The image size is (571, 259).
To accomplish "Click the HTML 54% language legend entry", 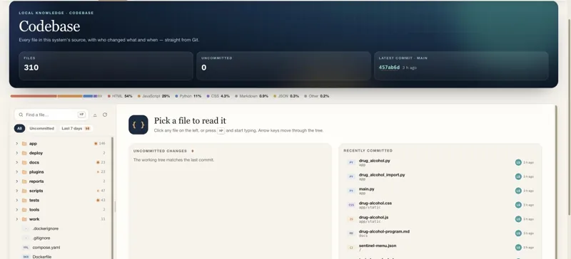I will [120, 96].
